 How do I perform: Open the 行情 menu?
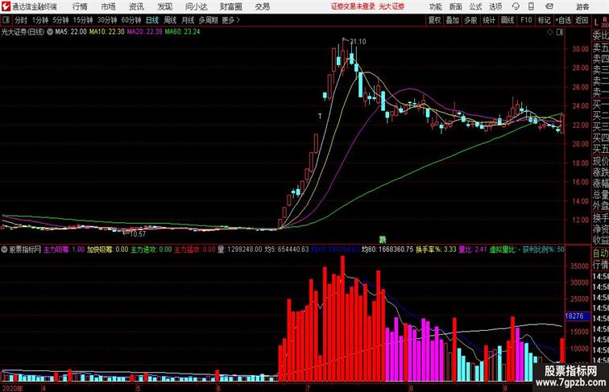pos(80,6)
